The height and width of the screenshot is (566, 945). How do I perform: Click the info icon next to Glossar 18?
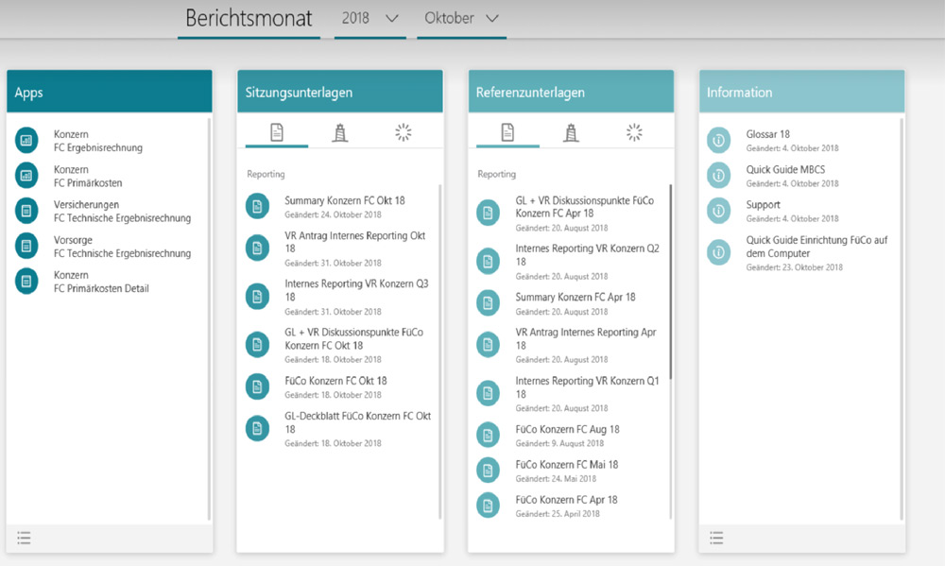[x=719, y=141]
